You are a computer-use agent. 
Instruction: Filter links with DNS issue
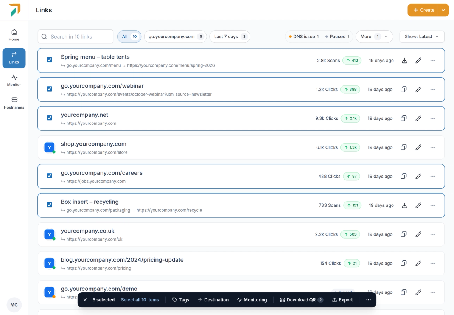[x=304, y=37]
